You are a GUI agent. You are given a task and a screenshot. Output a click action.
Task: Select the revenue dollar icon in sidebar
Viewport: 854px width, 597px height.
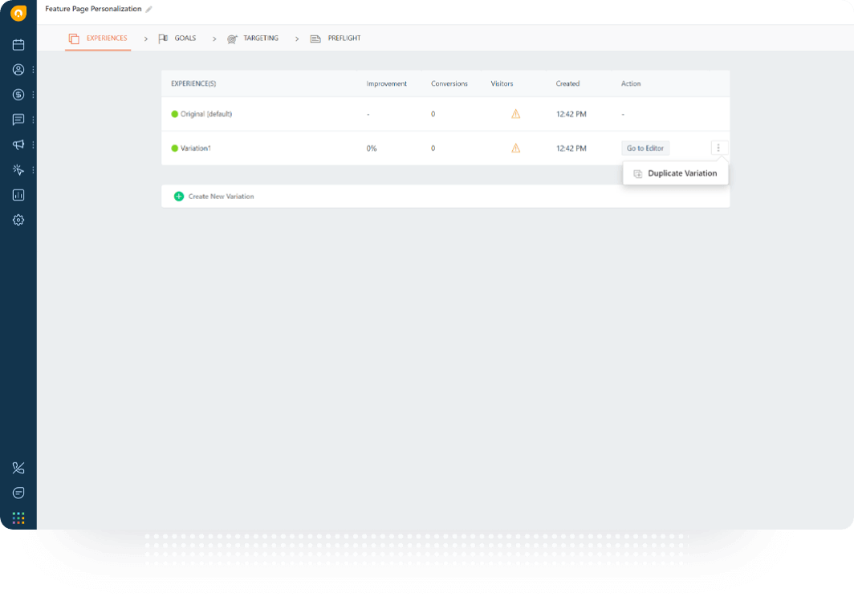18,95
